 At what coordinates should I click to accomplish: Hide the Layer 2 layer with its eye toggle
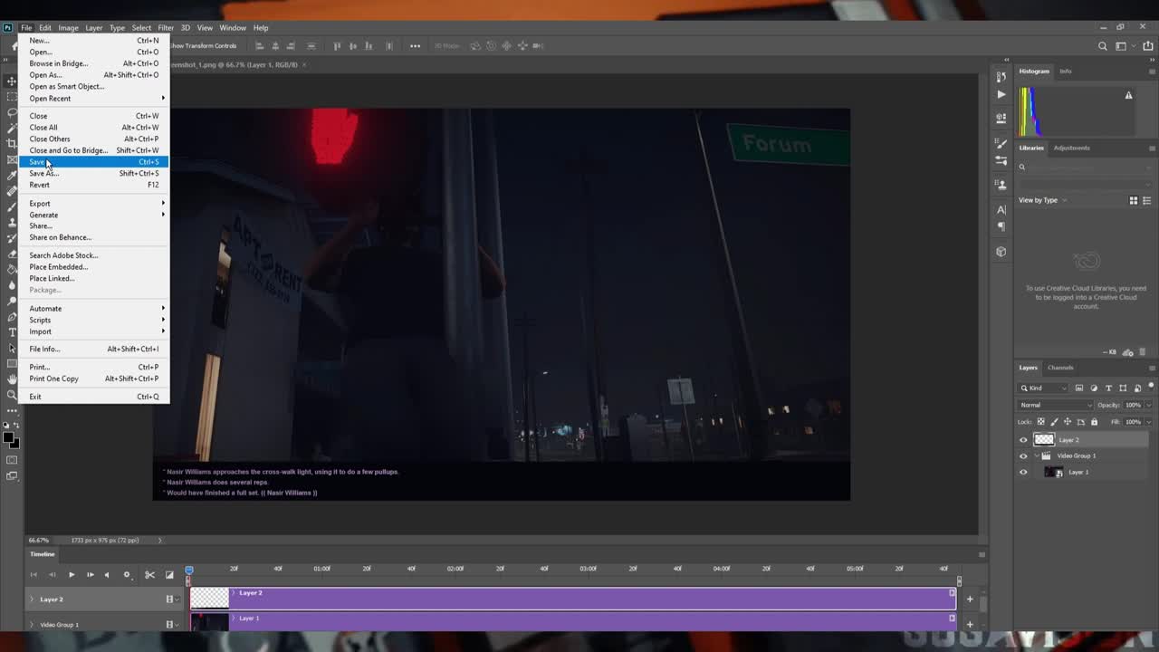pyautogui.click(x=1023, y=439)
